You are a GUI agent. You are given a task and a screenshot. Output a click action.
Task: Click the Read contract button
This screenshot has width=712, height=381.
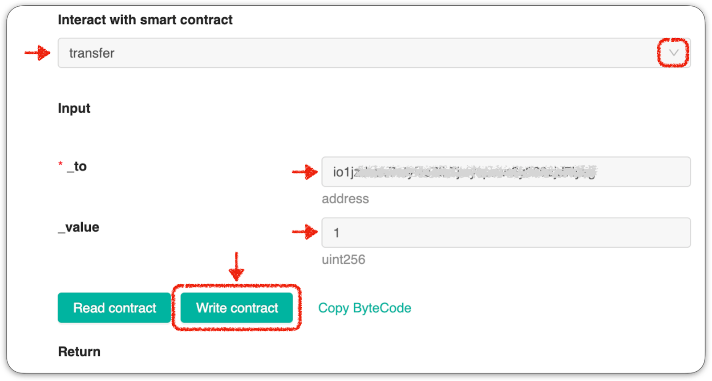pyautogui.click(x=114, y=308)
